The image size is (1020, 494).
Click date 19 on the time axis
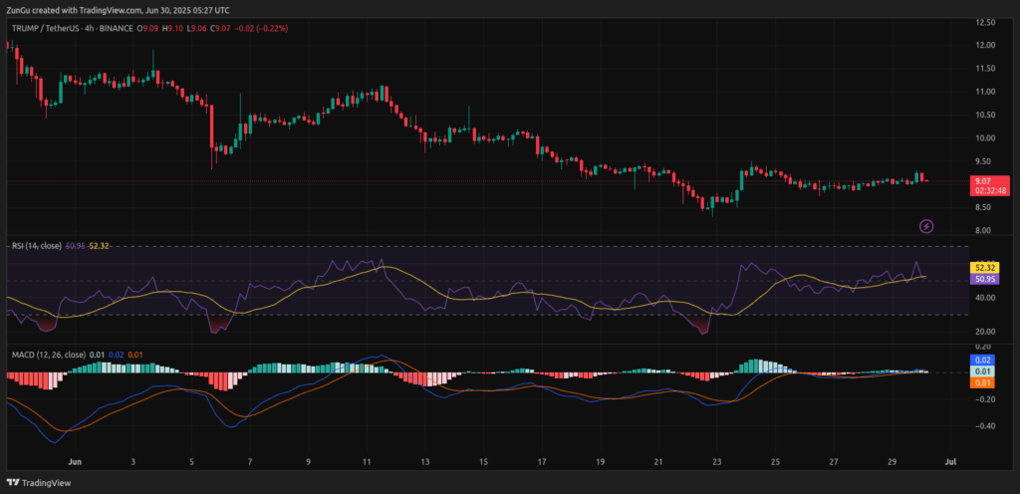click(x=600, y=462)
